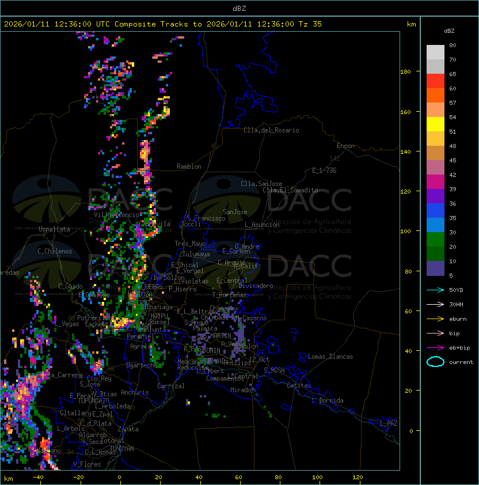Click the white arrow icon beside 30HM

click(x=435, y=304)
